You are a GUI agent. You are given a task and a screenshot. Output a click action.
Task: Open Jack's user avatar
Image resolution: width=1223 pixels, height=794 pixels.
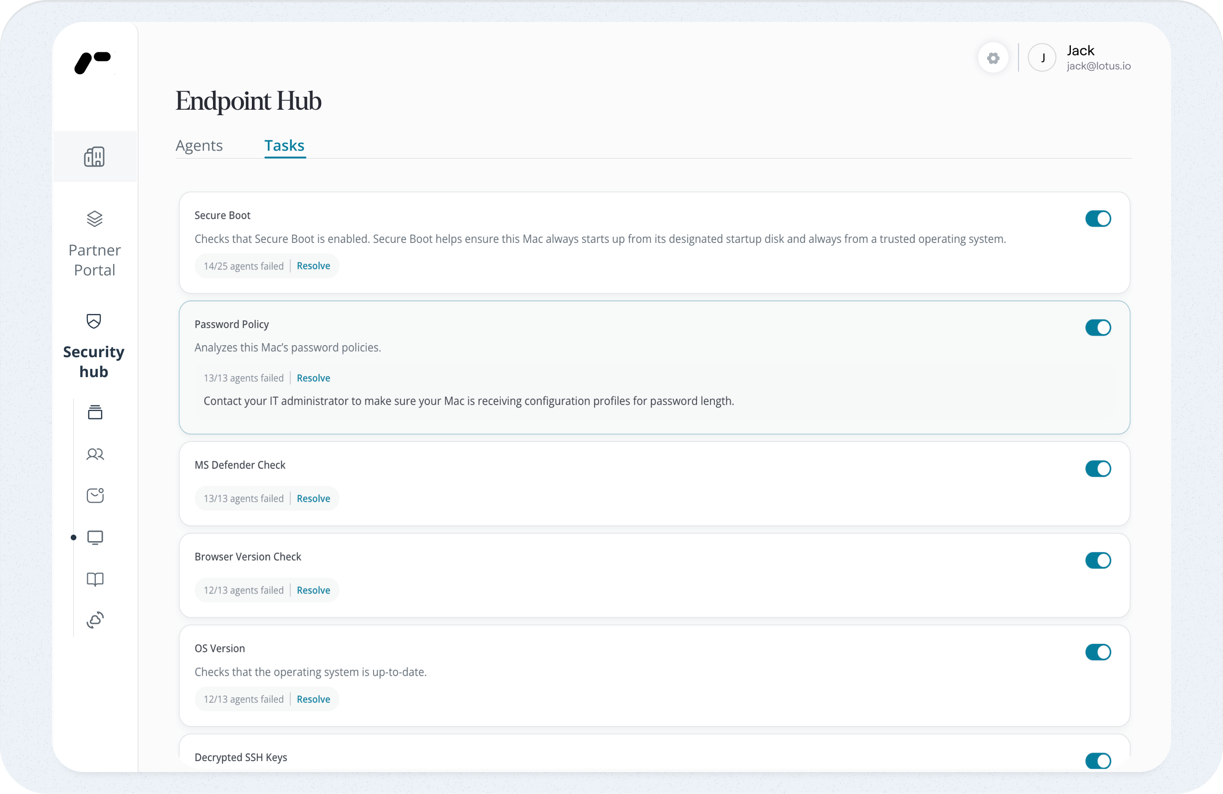click(x=1041, y=58)
